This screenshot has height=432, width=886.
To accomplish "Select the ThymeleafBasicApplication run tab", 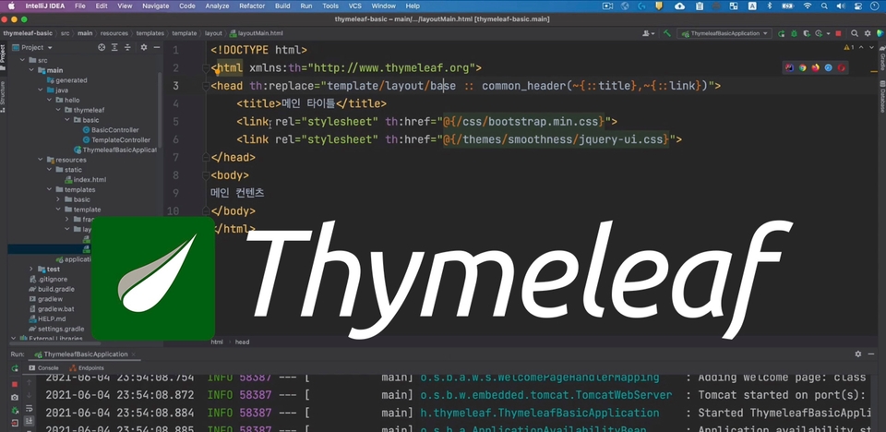I will coord(85,354).
